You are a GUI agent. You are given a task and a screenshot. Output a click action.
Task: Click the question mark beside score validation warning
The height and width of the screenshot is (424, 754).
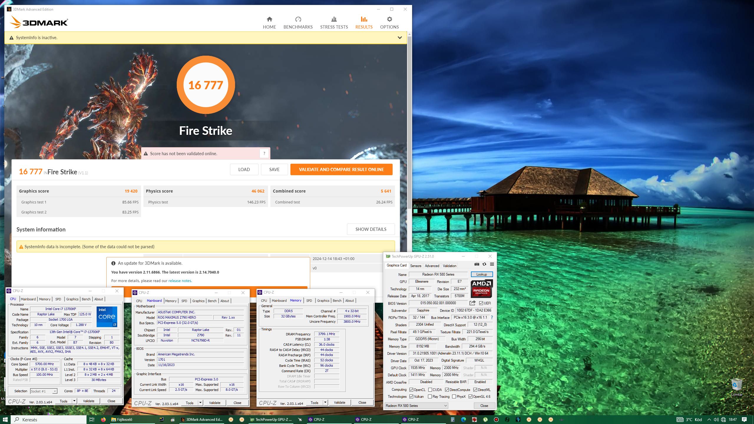point(264,153)
